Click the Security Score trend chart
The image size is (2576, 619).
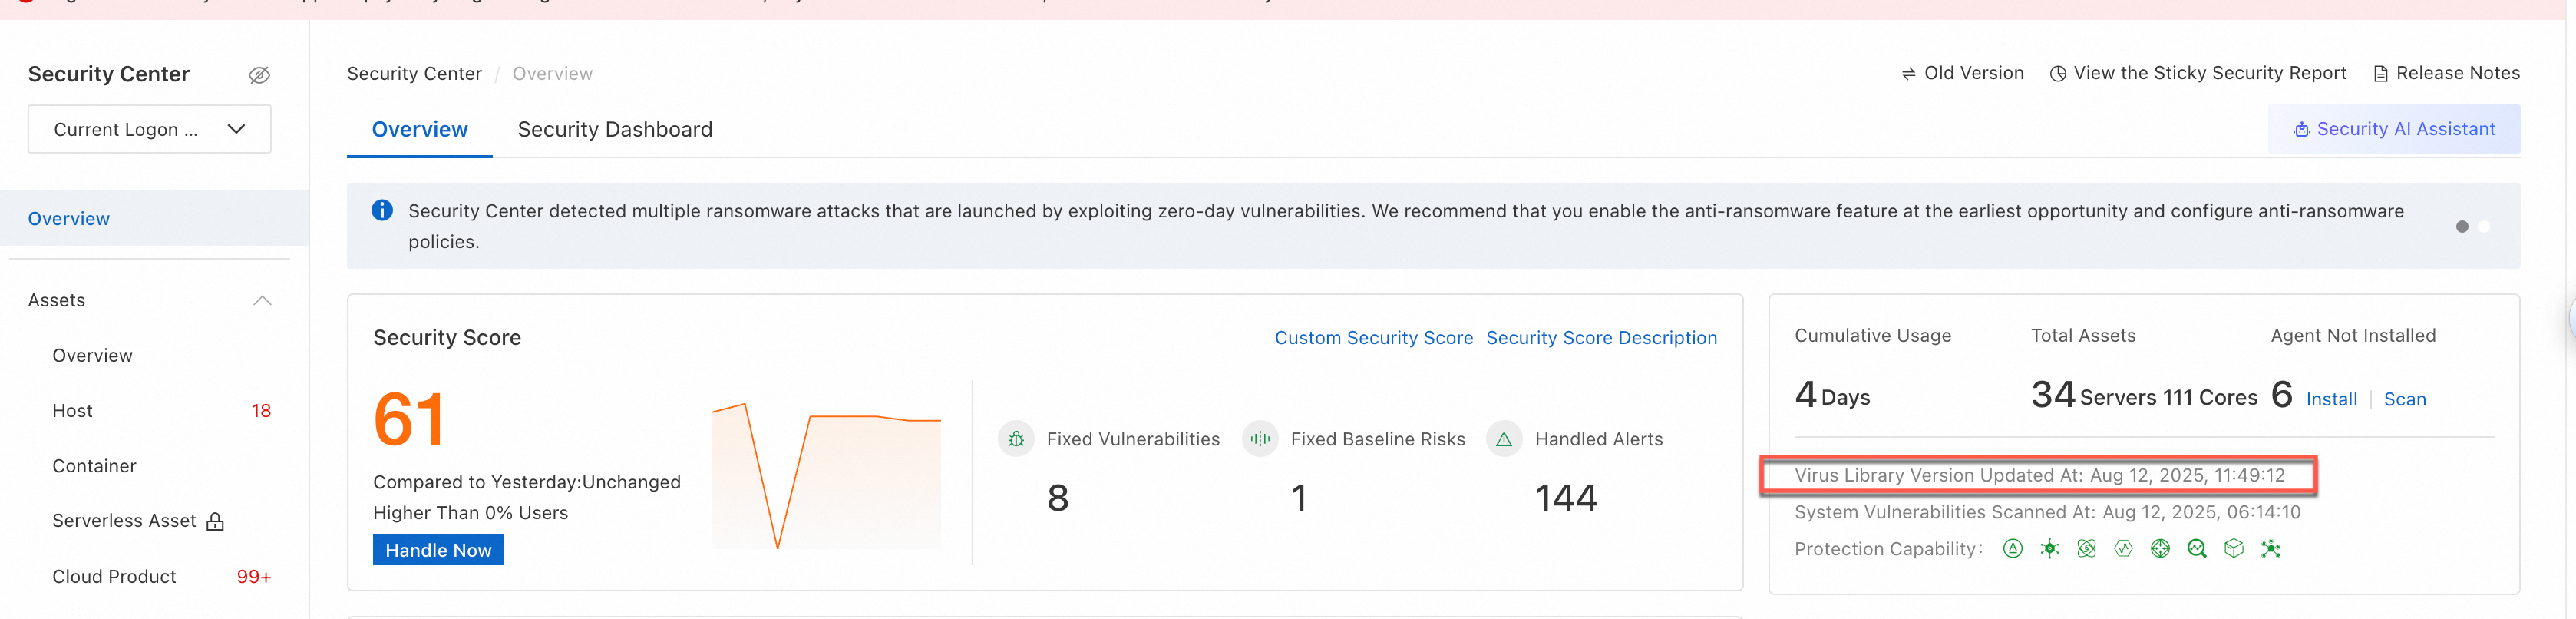coord(826,475)
